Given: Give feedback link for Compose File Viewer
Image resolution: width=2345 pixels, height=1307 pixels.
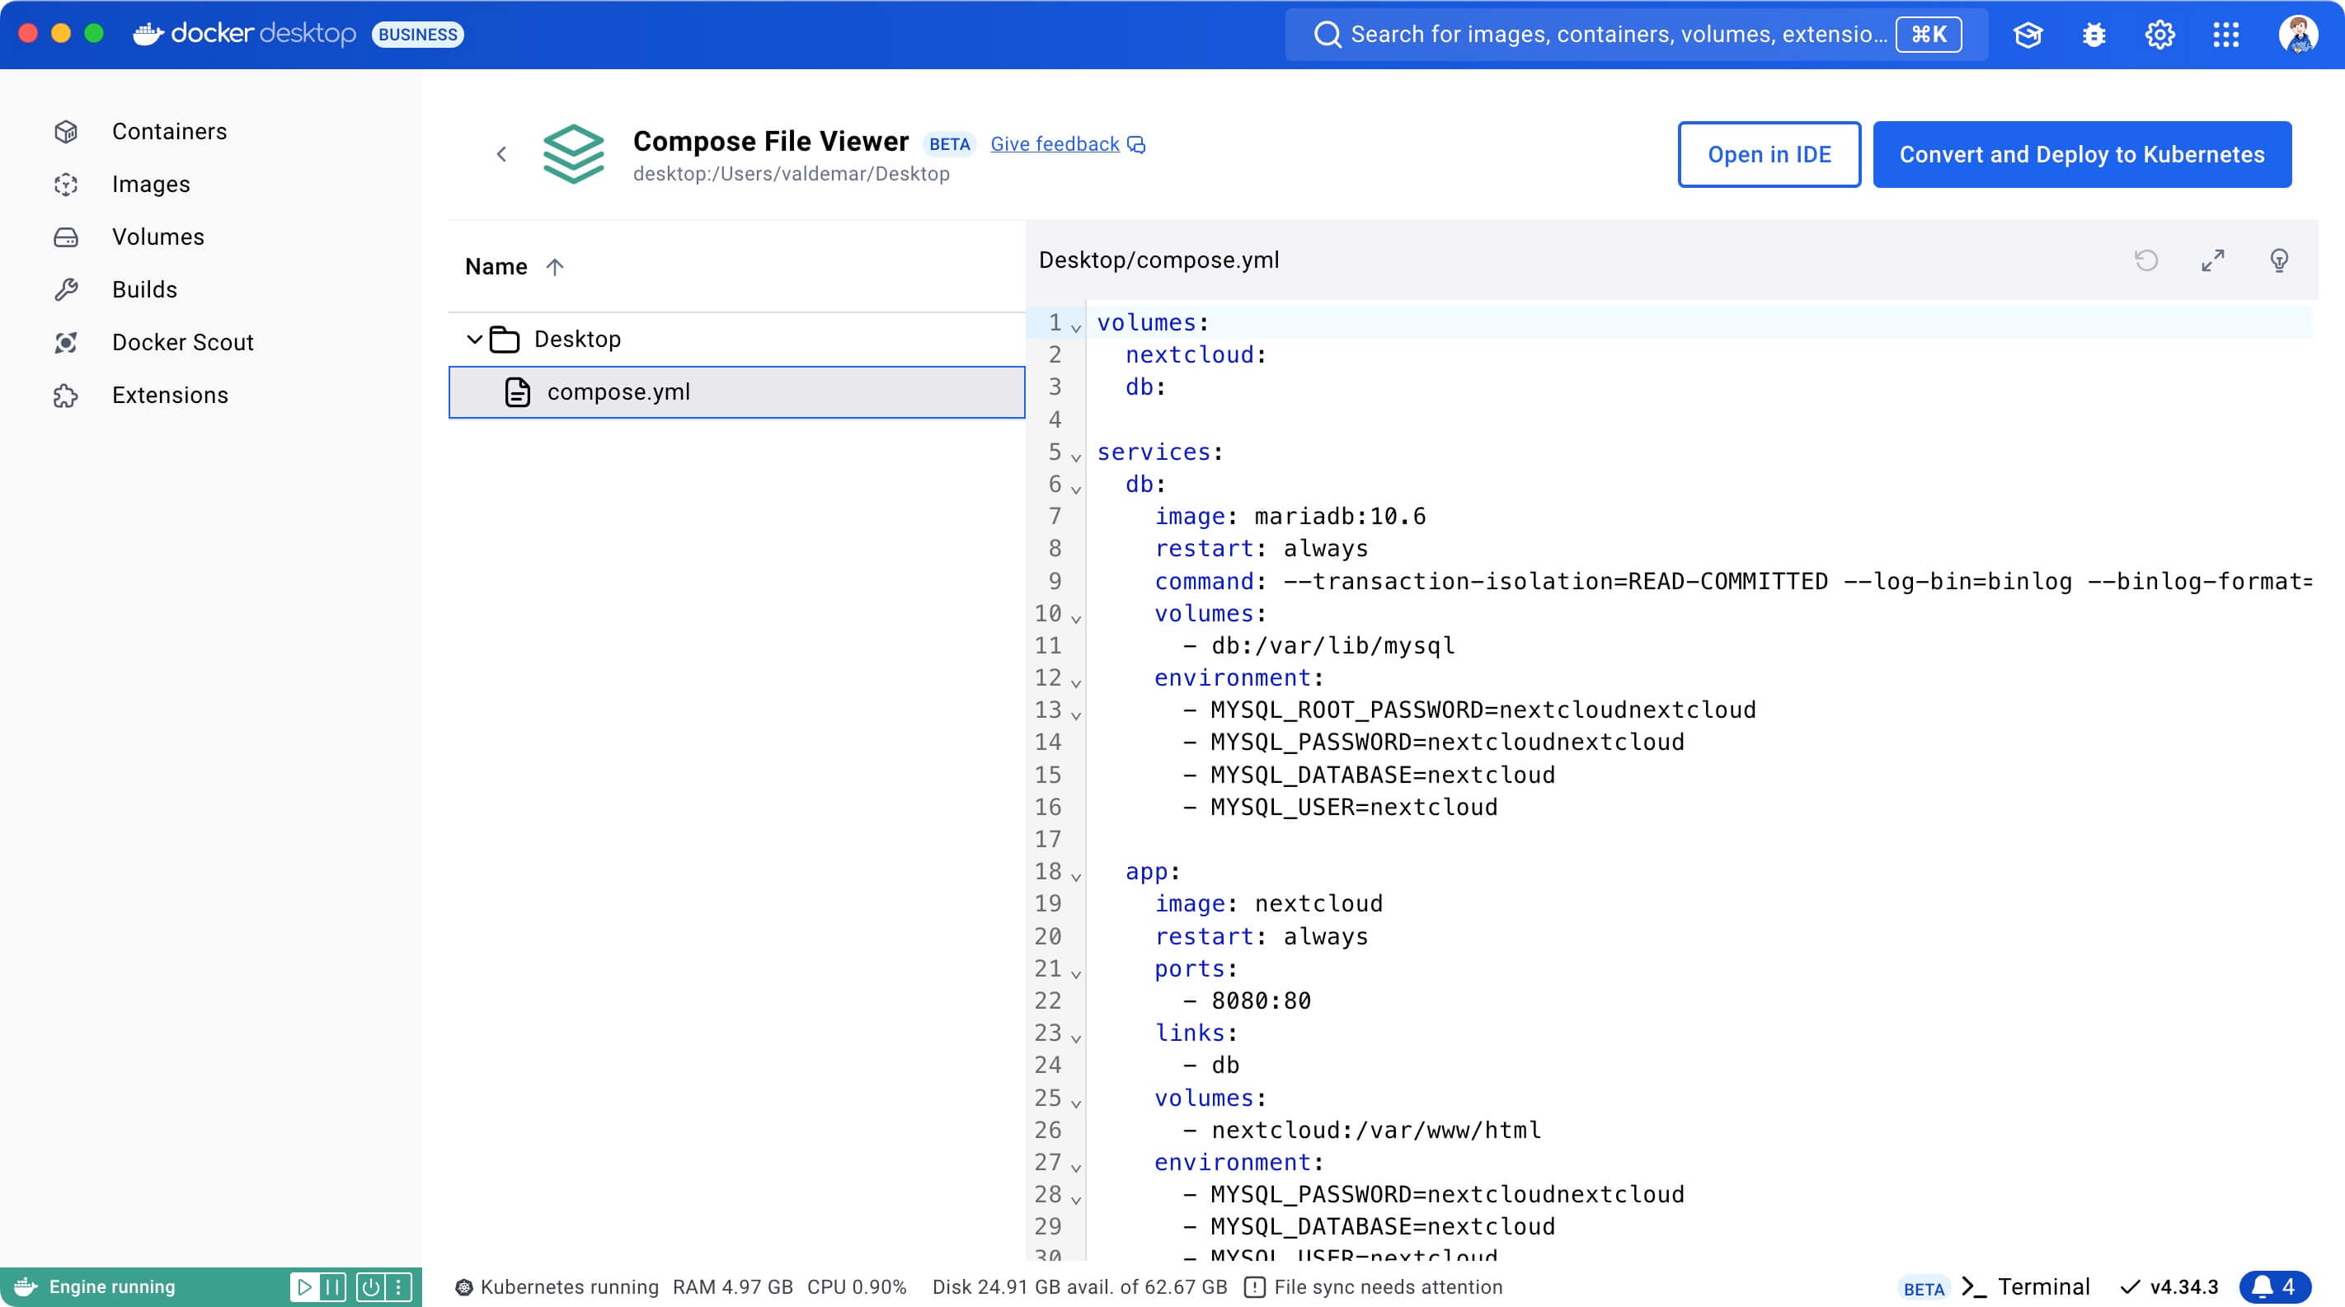Looking at the screenshot, I should coord(1055,143).
